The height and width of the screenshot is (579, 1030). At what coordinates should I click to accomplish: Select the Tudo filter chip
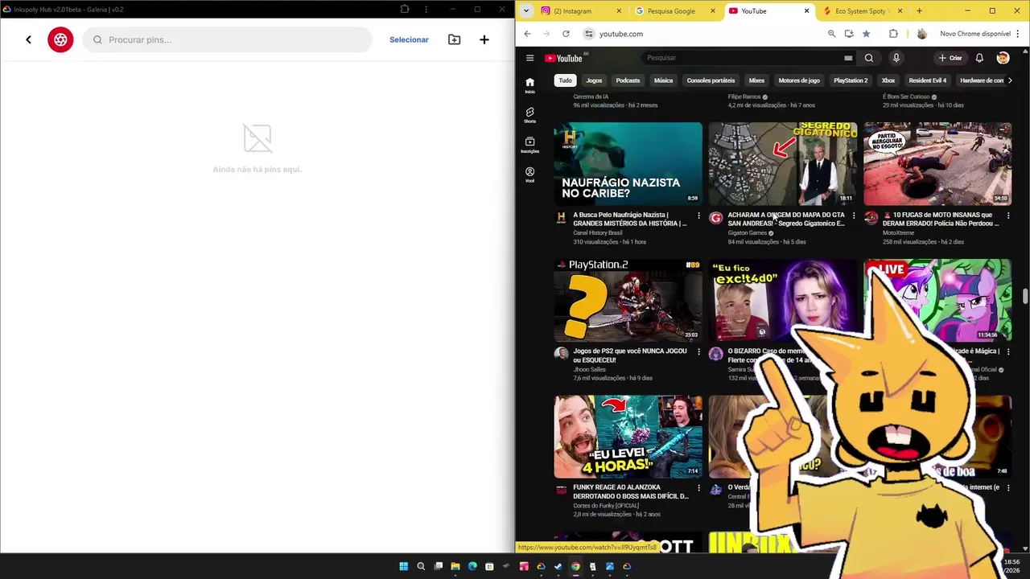tap(566, 80)
